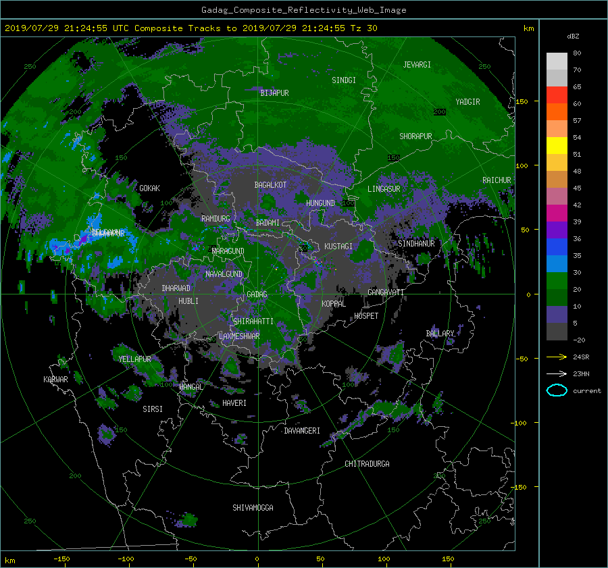Click the HOSPET city label
Viewport: 608px width, 568px height.
[366, 316]
